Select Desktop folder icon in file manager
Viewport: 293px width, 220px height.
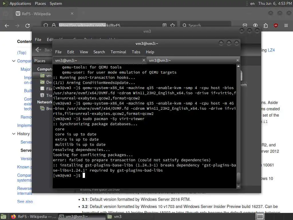(x=42, y=82)
